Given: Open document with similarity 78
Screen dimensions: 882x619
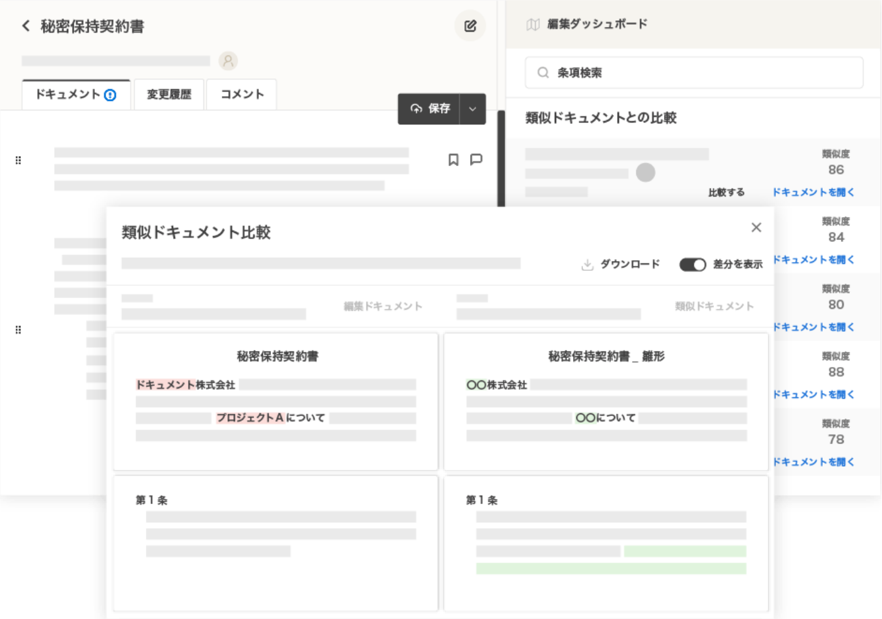Looking at the screenshot, I should (813, 462).
